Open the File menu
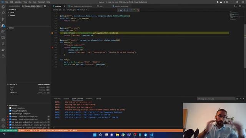The height and width of the screenshot is (138, 246). (7, 2)
